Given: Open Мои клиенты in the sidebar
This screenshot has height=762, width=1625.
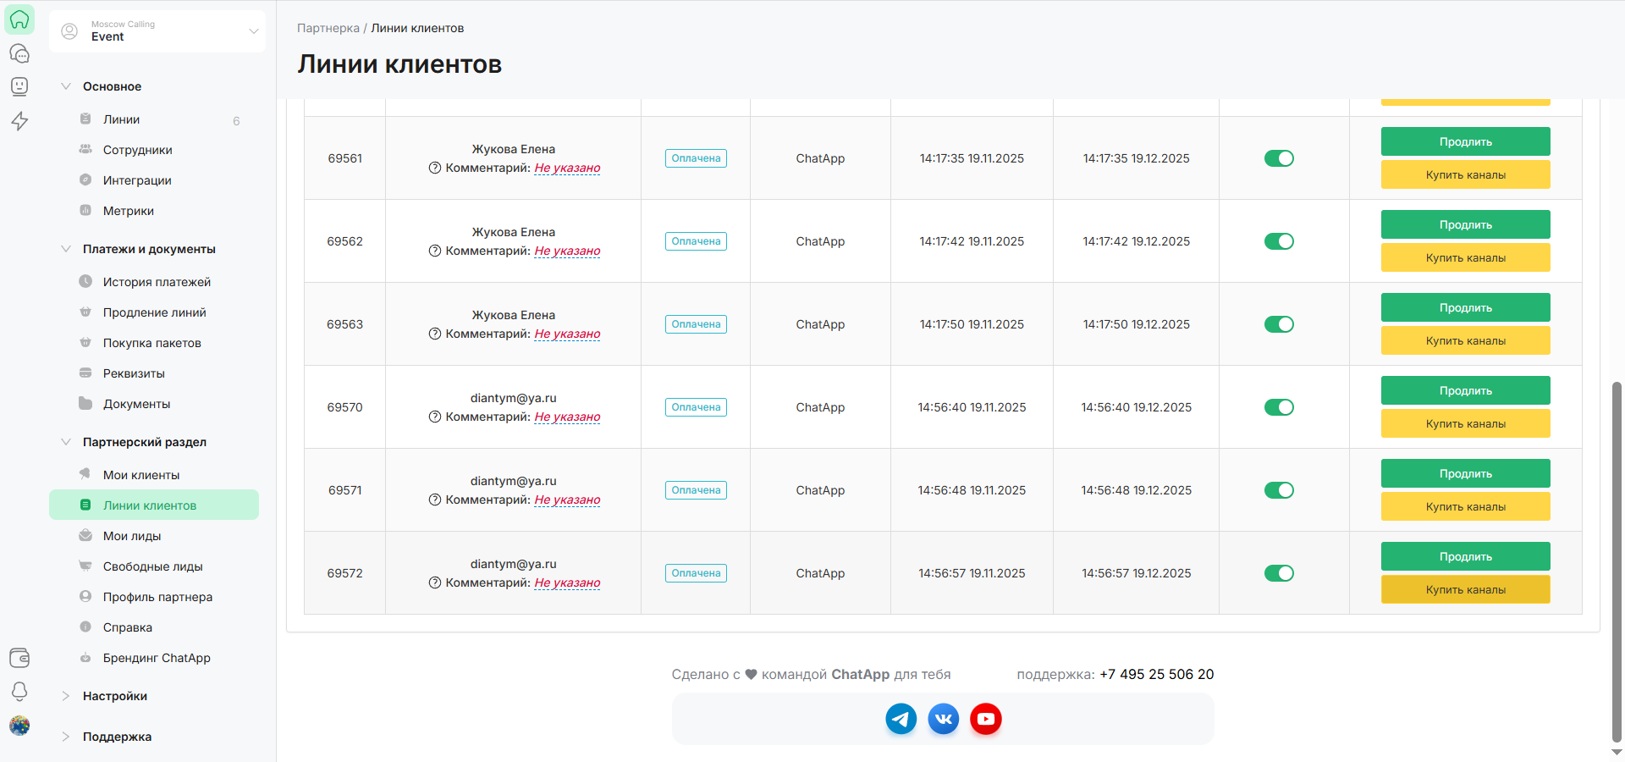Looking at the screenshot, I should (x=141, y=475).
